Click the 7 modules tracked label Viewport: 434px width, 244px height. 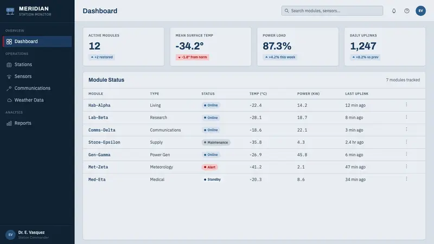coord(403,80)
